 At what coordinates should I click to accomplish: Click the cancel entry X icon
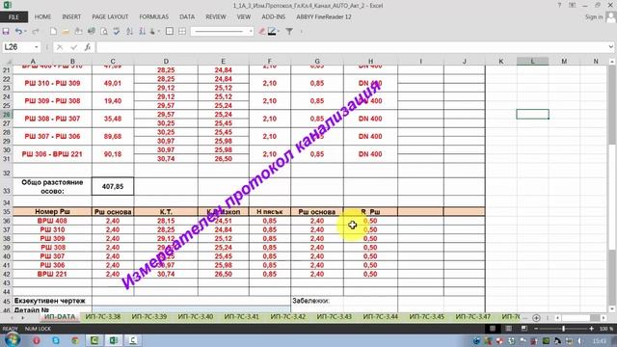[x=60, y=47]
